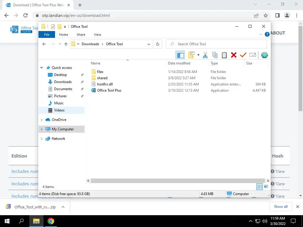The width and height of the screenshot is (303, 227).
Task: Select Desktop in Quick access
Action: pos(60,75)
